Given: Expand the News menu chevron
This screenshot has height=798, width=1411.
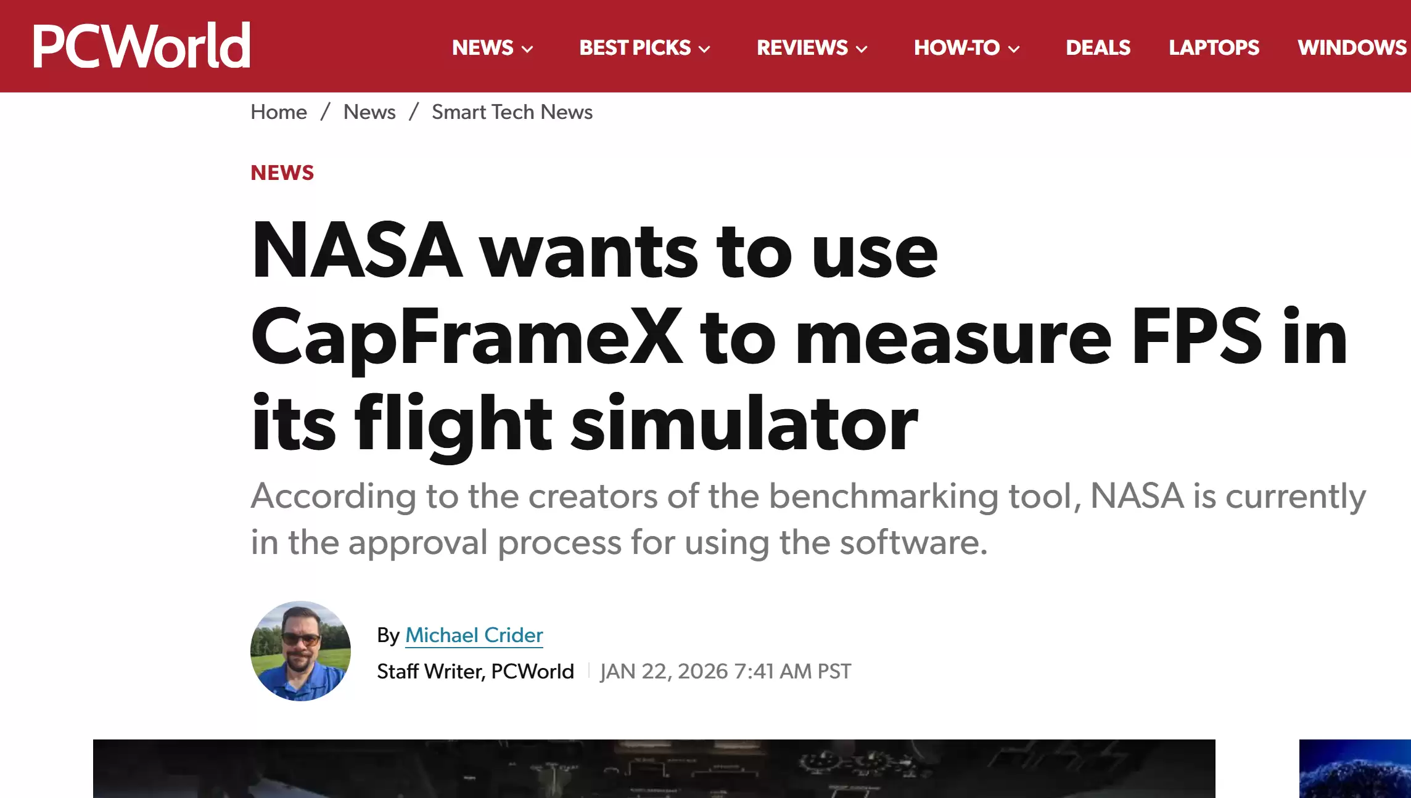Looking at the screenshot, I should click(x=527, y=49).
